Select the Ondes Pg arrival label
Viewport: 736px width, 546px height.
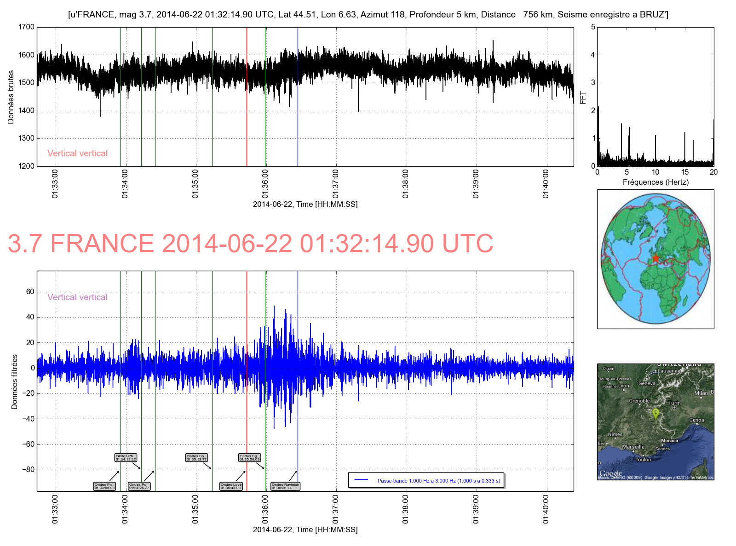point(139,486)
